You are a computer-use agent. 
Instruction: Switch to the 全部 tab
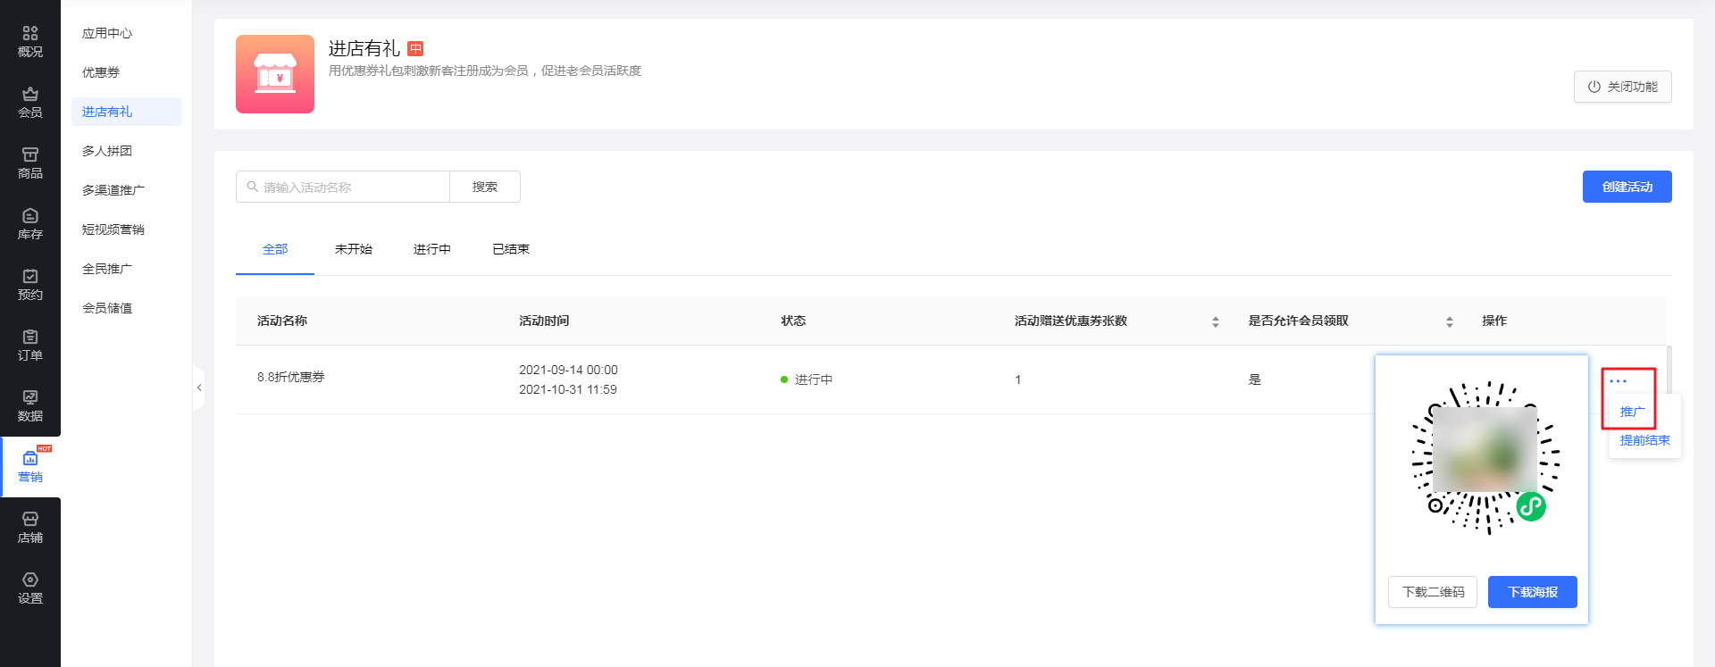pyautogui.click(x=275, y=249)
